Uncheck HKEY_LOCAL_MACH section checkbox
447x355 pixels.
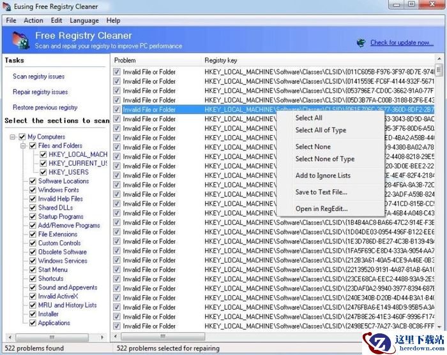(43, 154)
